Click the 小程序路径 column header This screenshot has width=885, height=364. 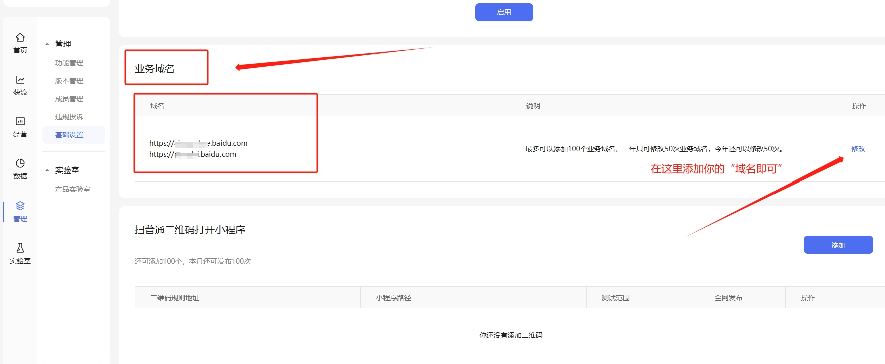coord(393,298)
